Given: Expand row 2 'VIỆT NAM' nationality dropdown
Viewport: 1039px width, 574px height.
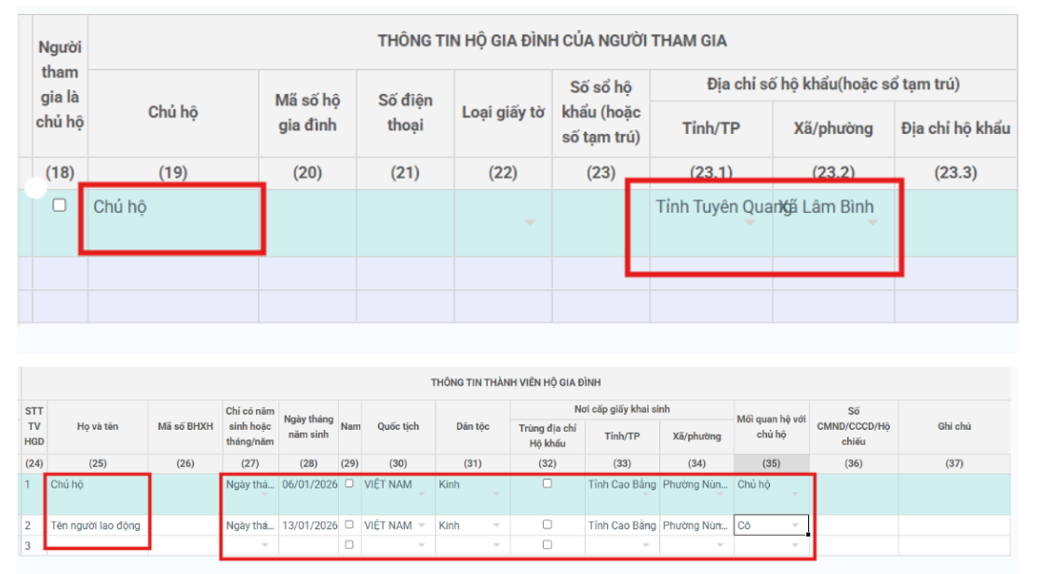Looking at the screenshot, I should point(421,526).
